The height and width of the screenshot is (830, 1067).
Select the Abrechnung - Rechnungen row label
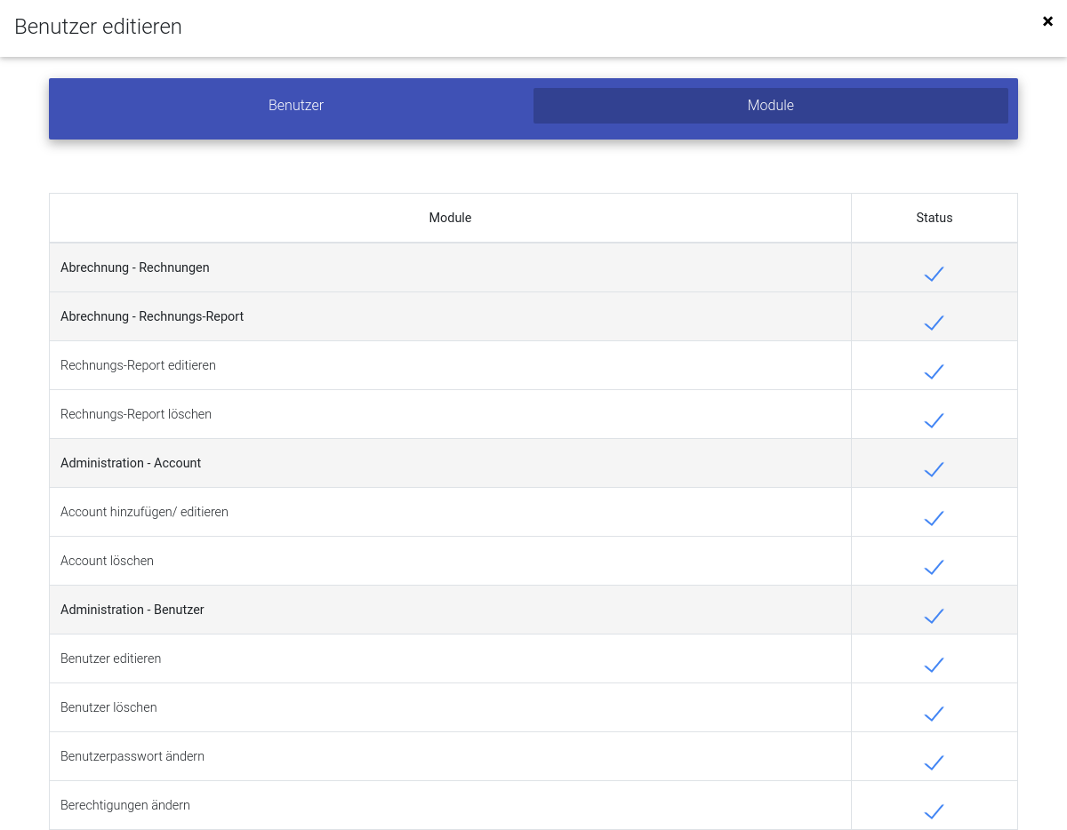click(x=135, y=267)
